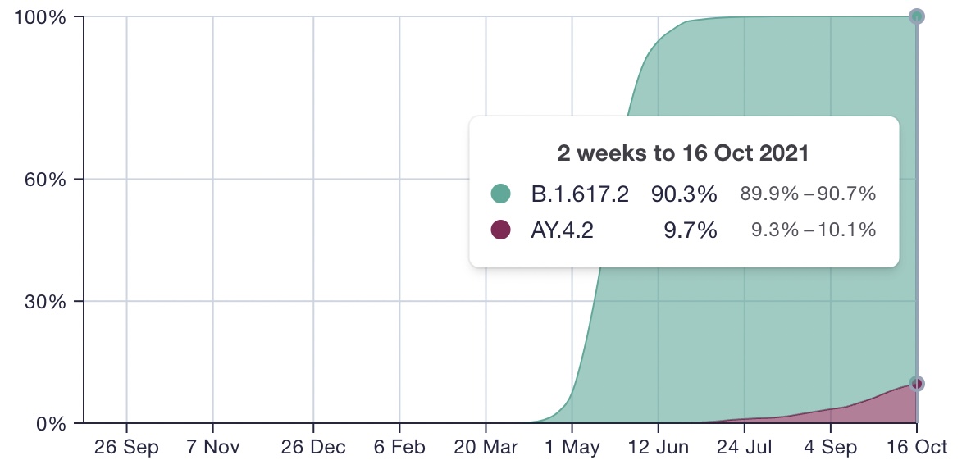This screenshot has height=474, width=971.
Task: Select the AY.4.2 data point marker on curve
Action: click(917, 384)
